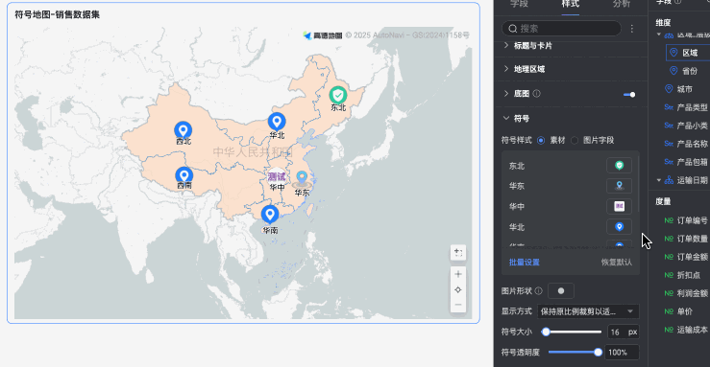Switch to the 字段 tab
Viewport: 710px width, 367px height.
click(x=519, y=4)
